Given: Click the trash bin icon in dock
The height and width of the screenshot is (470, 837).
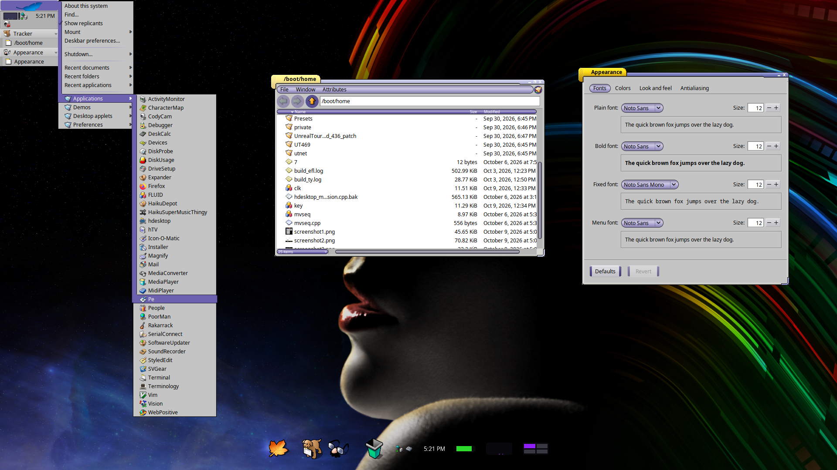Looking at the screenshot, I should coord(374,448).
